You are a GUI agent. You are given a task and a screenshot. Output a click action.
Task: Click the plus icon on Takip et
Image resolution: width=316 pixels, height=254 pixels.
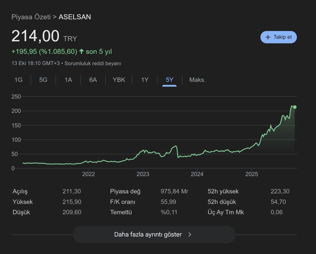pyautogui.click(x=268, y=37)
